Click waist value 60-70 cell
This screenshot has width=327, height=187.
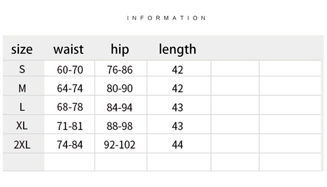click(x=70, y=70)
